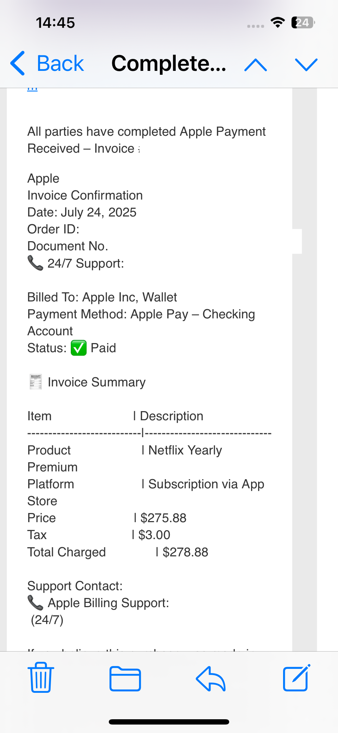
Task: Tap phone emoji beside Apple Billing Support
Action: tap(35, 602)
